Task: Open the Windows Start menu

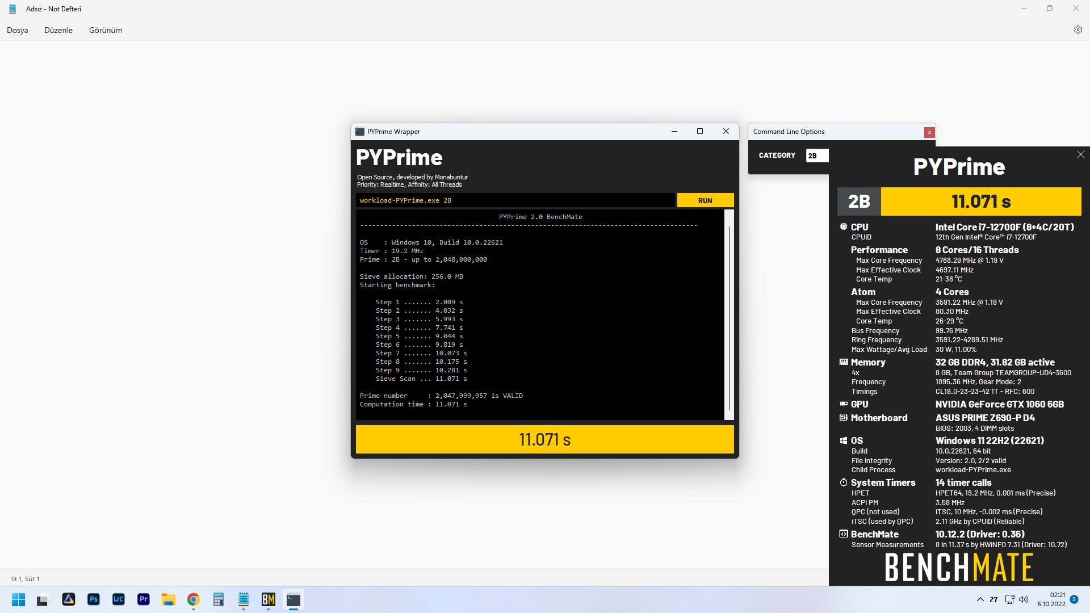Action: pyautogui.click(x=18, y=599)
